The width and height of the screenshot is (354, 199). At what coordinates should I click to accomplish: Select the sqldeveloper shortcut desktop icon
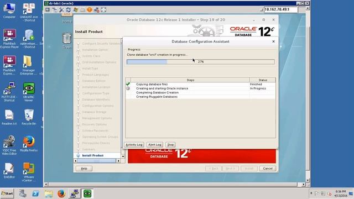pyautogui.click(x=29, y=39)
